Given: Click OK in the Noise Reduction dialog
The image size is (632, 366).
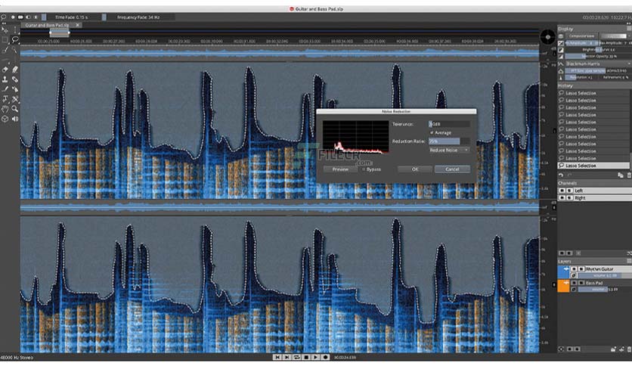Looking at the screenshot, I should click(x=415, y=169).
